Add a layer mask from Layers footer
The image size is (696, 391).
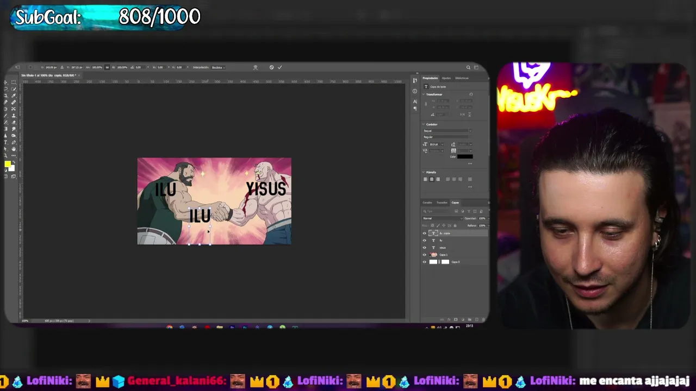(455, 319)
